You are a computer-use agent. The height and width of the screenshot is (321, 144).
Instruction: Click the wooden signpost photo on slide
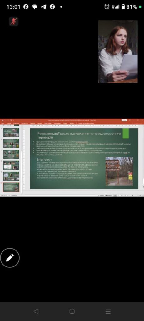pos(119,171)
